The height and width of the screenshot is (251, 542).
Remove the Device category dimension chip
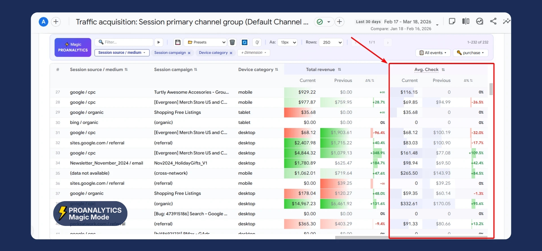[231, 53]
